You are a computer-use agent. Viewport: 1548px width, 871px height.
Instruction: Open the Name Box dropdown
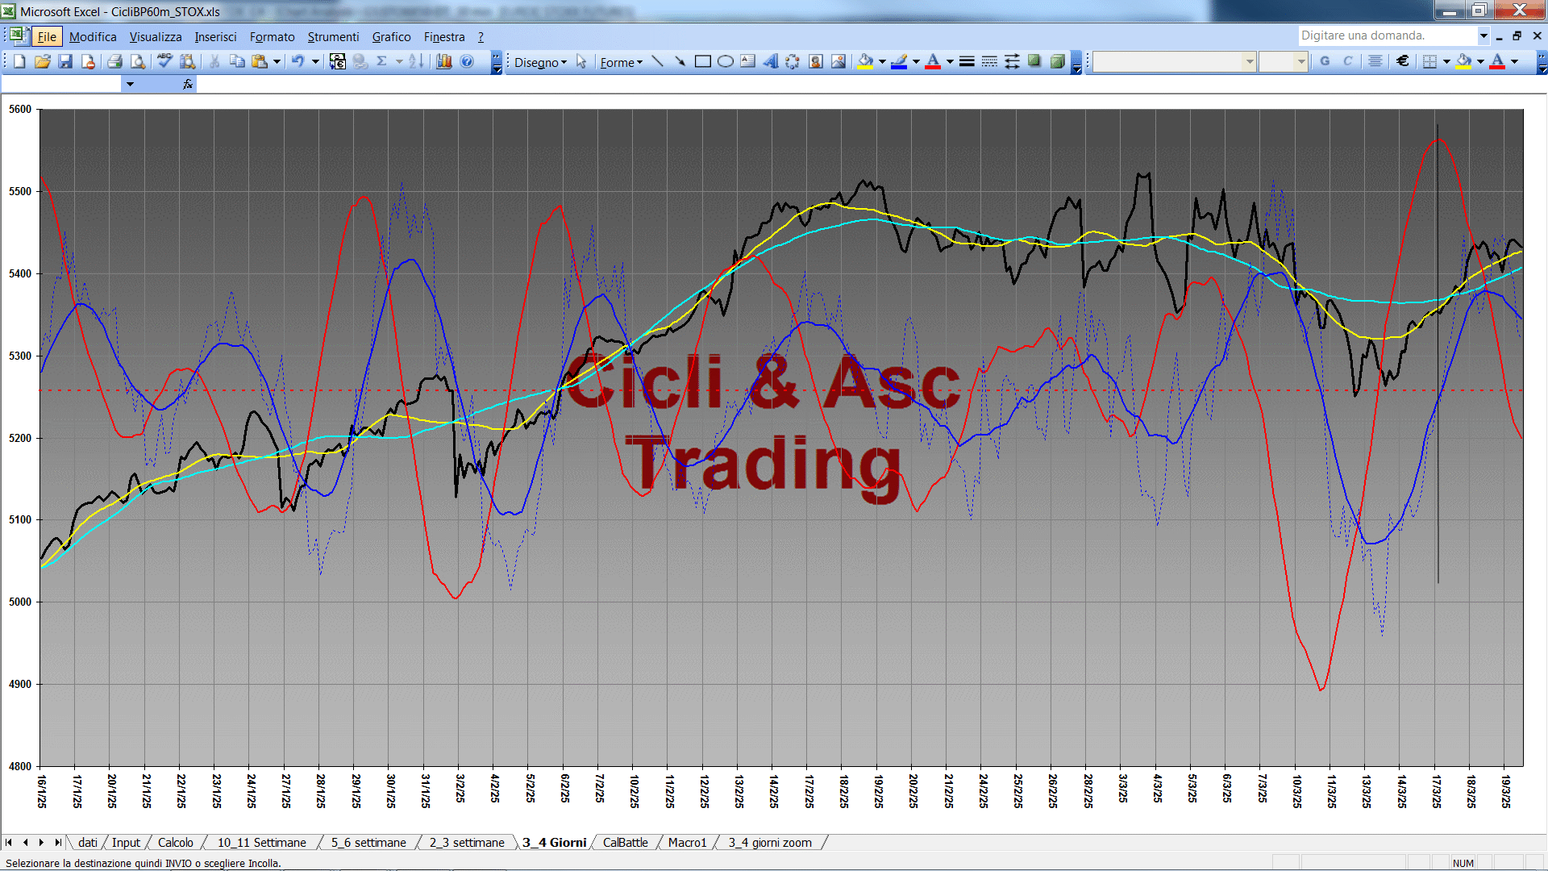pos(130,84)
